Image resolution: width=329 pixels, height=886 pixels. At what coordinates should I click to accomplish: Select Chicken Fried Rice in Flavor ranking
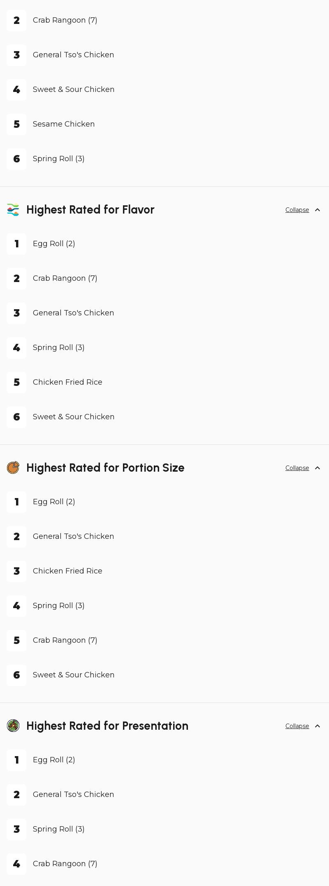(67, 382)
